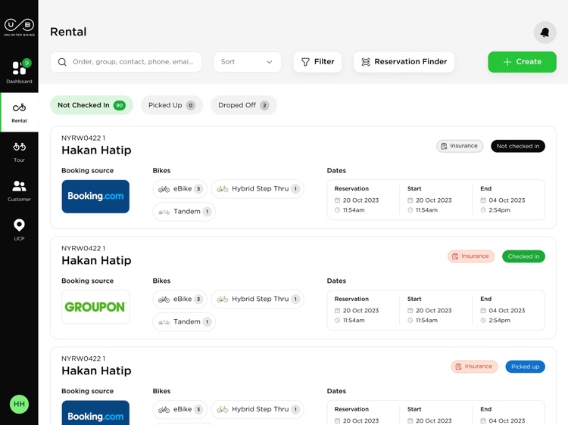Viewport: 568px width, 425px height.
Task: Click Insurance badge on Picked up card
Action: click(474, 367)
